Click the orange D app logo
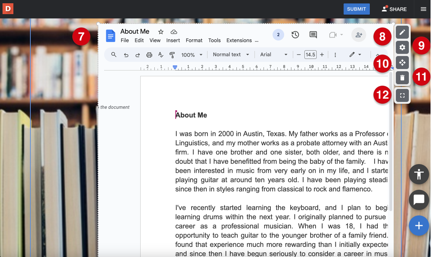The height and width of the screenshot is (257, 432). point(8,9)
